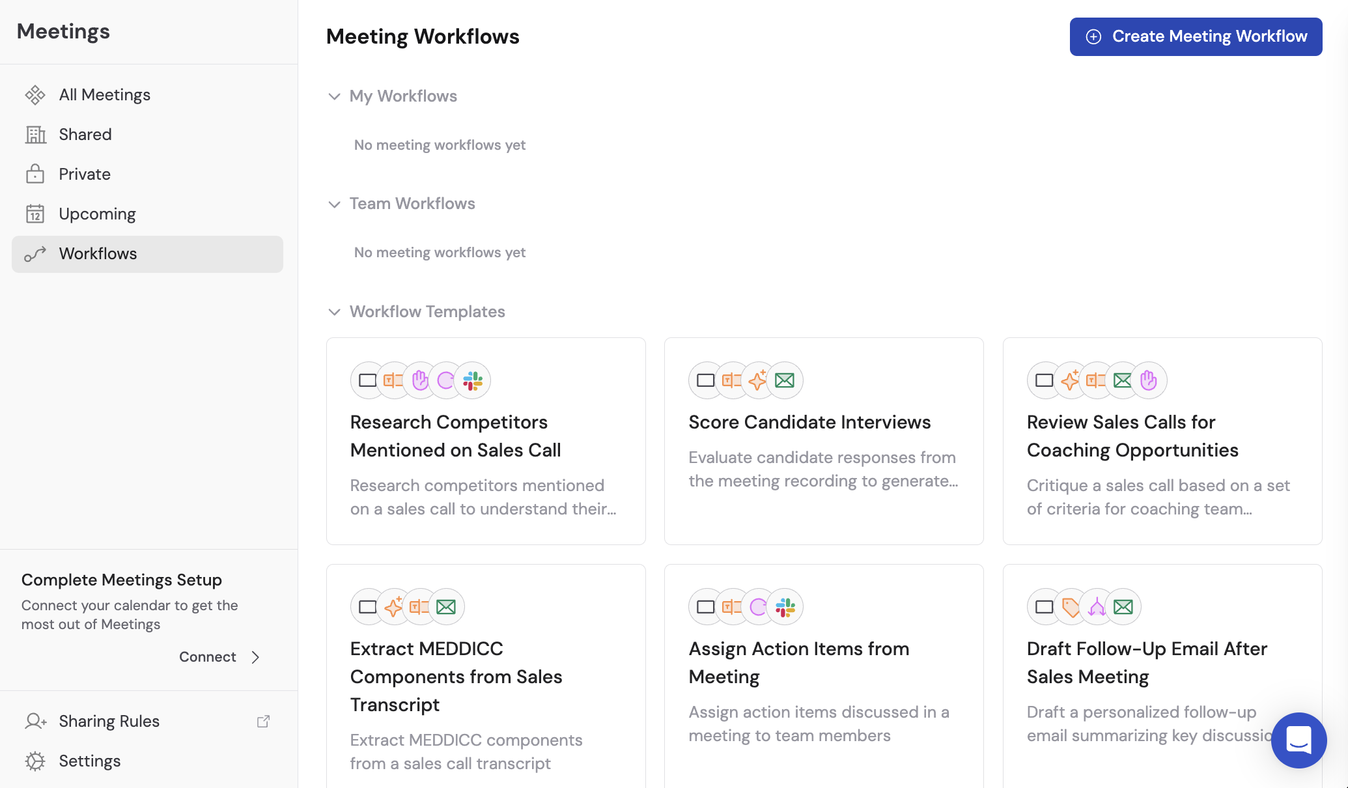Collapse the My Workflows section
The width and height of the screenshot is (1348, 788).
coord(335,96)
